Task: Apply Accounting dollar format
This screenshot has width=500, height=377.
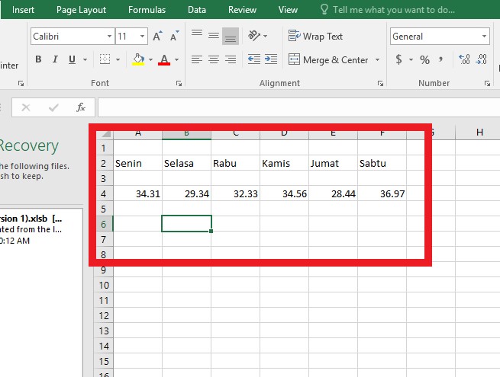Action: pos(398,59)
